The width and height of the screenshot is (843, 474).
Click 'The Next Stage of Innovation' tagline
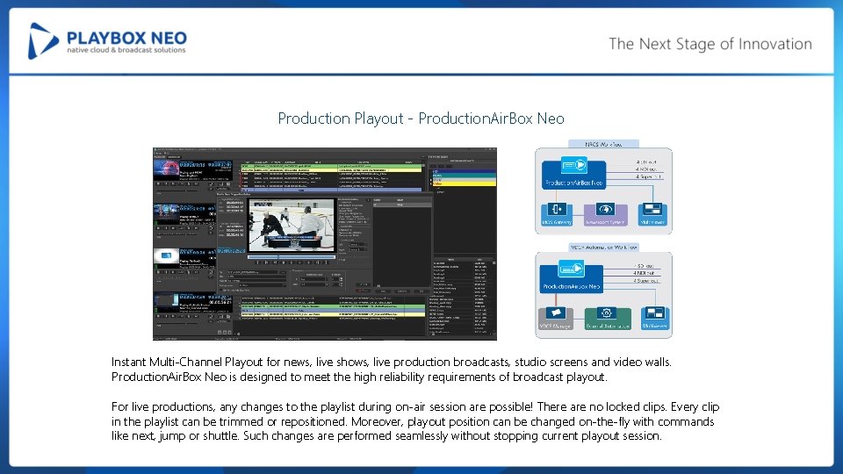710,44
